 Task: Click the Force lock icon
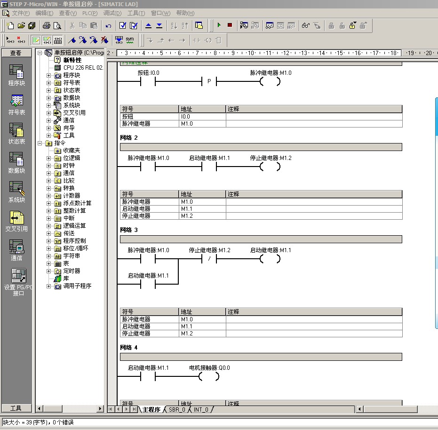click(331, 26)
